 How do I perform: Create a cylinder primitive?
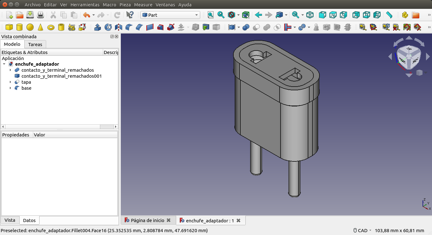click(x=19, y=27)
